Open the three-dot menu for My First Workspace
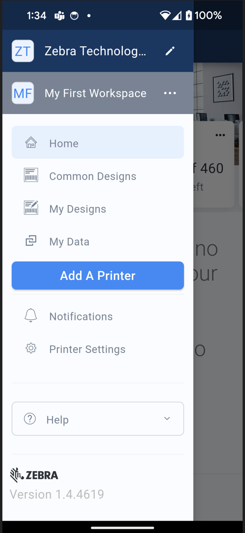Image resolution: width=245 pixels, height=533 pixels. [x=170, y=93]
